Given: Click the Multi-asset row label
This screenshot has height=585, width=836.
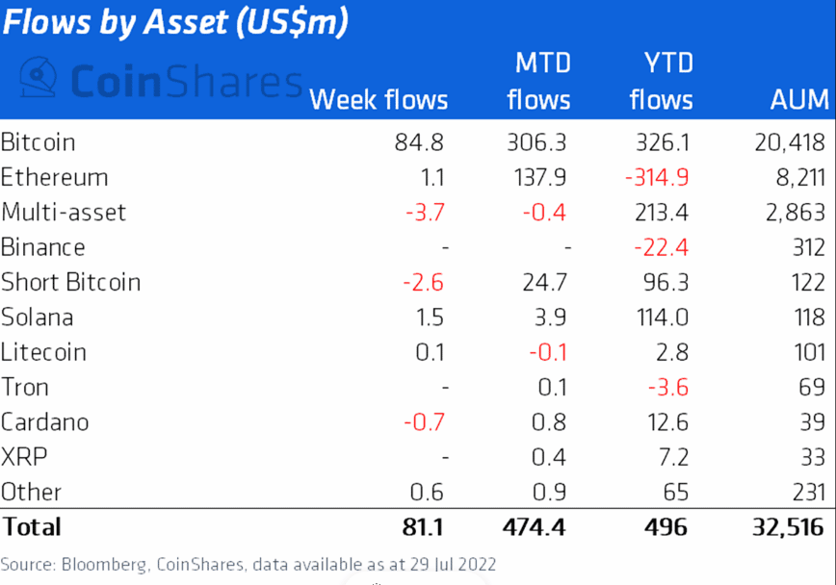Looking at the screenshot, I should (64, 213).
